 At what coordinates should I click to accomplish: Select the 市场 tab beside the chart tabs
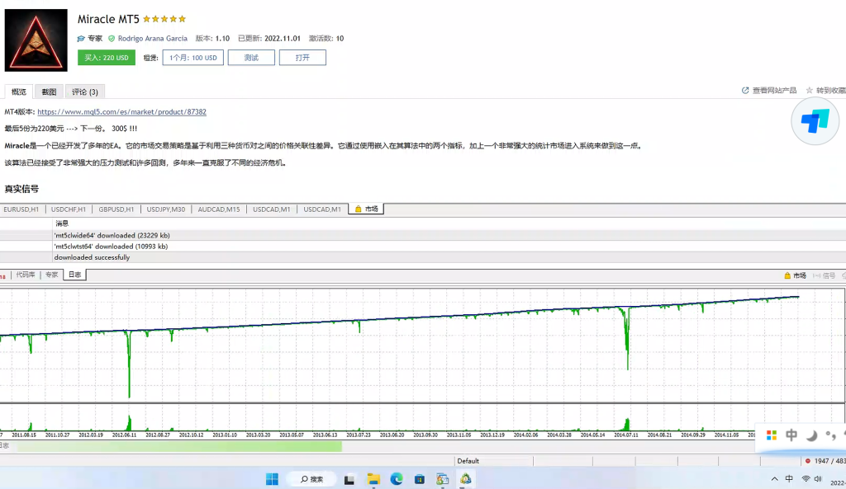[x=366, y=209]
